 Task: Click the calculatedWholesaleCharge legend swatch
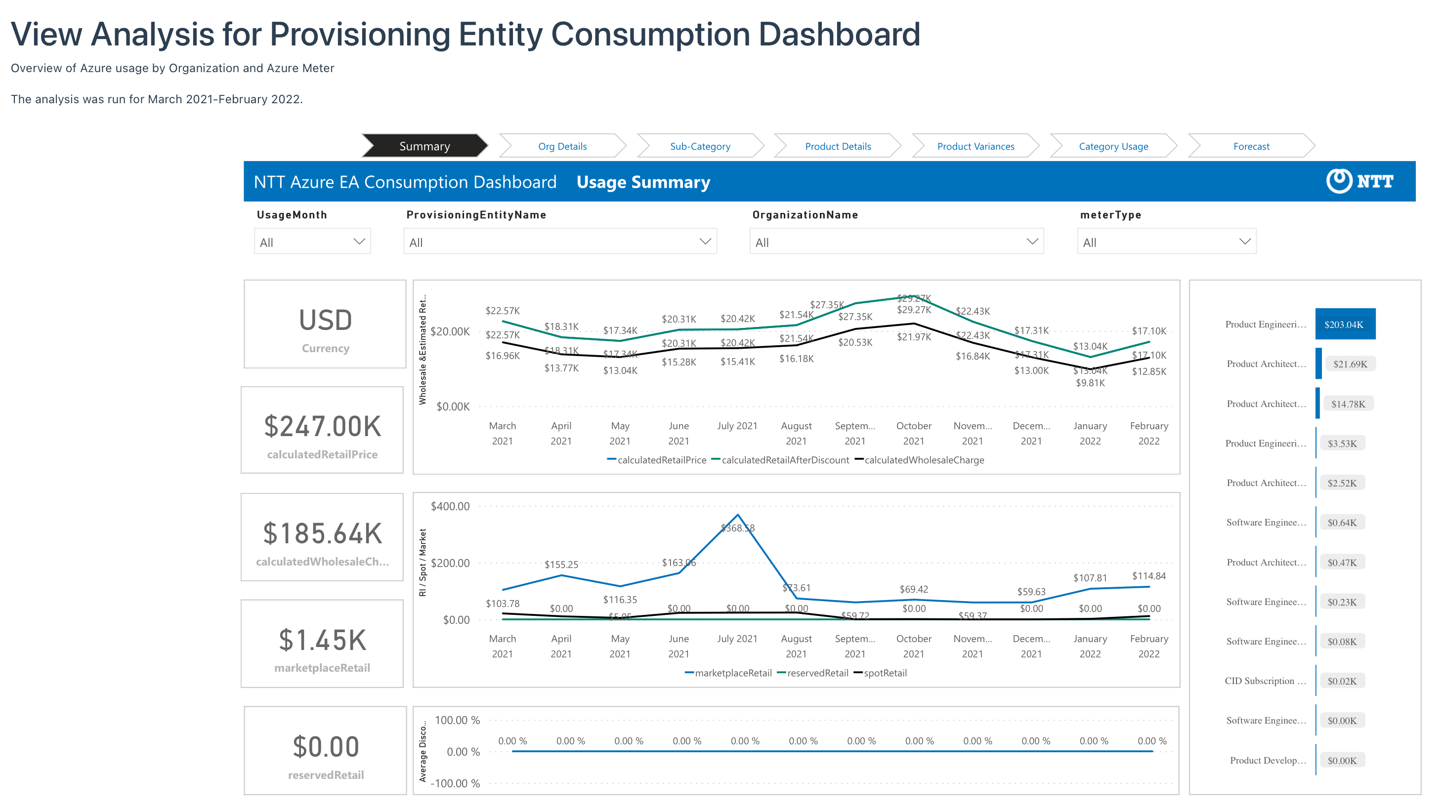[859, 460]
